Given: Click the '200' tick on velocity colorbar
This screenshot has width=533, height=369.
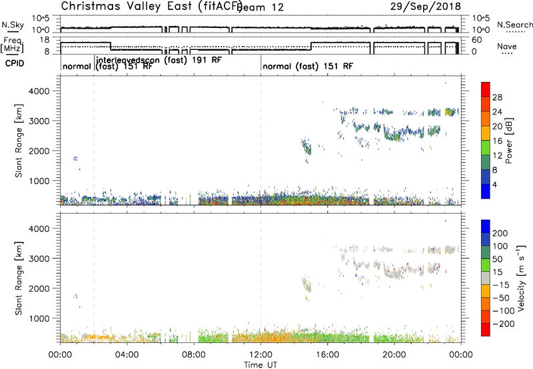Looking at the screenshot, I should pyautogui.click(x=500, y=233).
